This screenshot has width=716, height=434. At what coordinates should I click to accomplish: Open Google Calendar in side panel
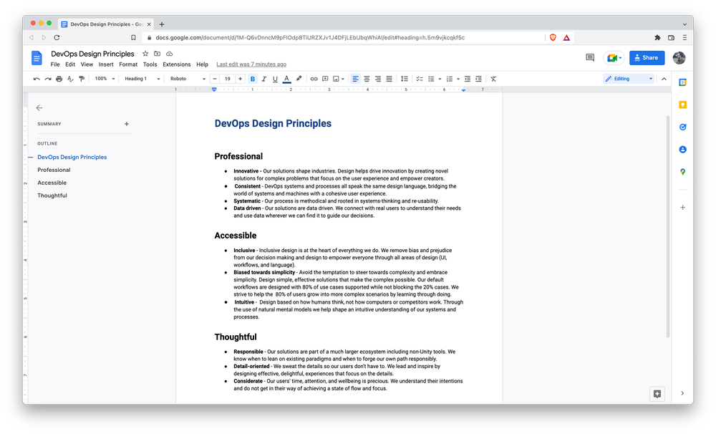pyautogui.click(x=682, y=82)
